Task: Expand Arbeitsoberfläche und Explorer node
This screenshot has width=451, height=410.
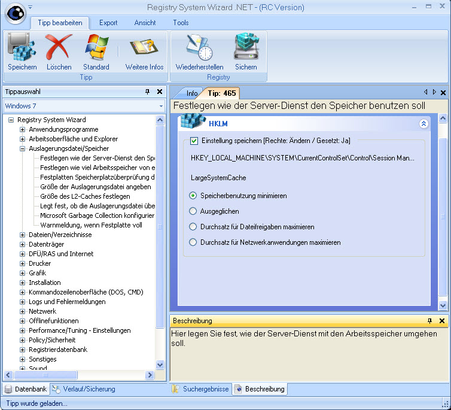Action: (22, 139)
